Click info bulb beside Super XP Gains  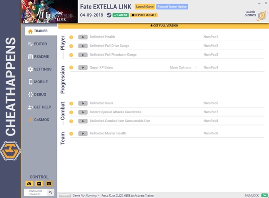click(71, 68)
